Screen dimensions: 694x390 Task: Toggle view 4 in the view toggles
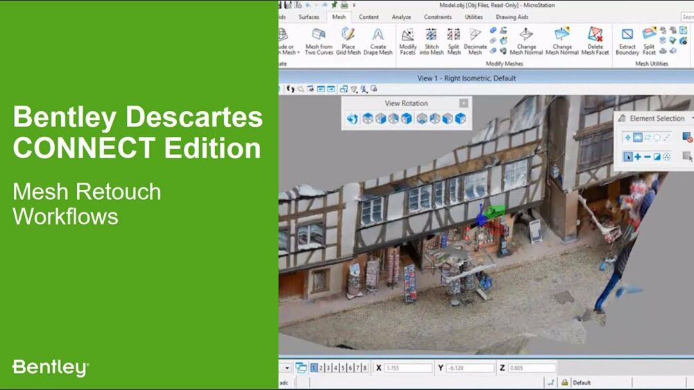coord(335,368)
